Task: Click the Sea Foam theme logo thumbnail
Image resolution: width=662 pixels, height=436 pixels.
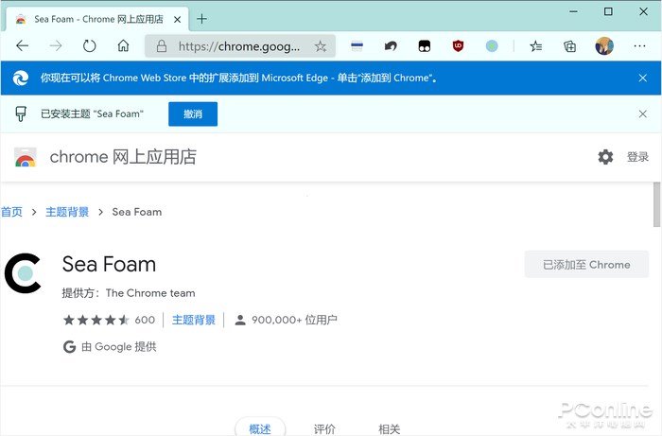Action: tap(23, 273)
